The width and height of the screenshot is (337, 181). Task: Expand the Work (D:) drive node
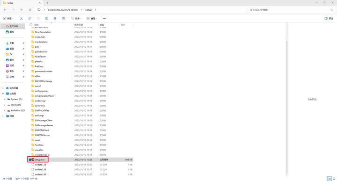(x=4, y=105)
